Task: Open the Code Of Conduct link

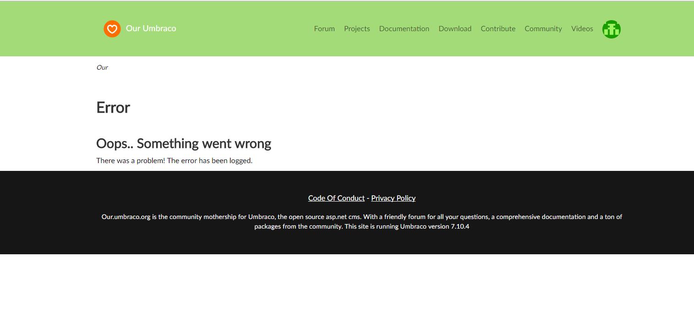Action: [336, 198]
